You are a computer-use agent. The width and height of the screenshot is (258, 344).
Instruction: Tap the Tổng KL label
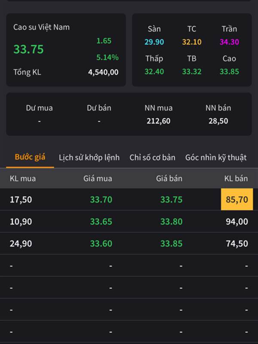point(27,72)
